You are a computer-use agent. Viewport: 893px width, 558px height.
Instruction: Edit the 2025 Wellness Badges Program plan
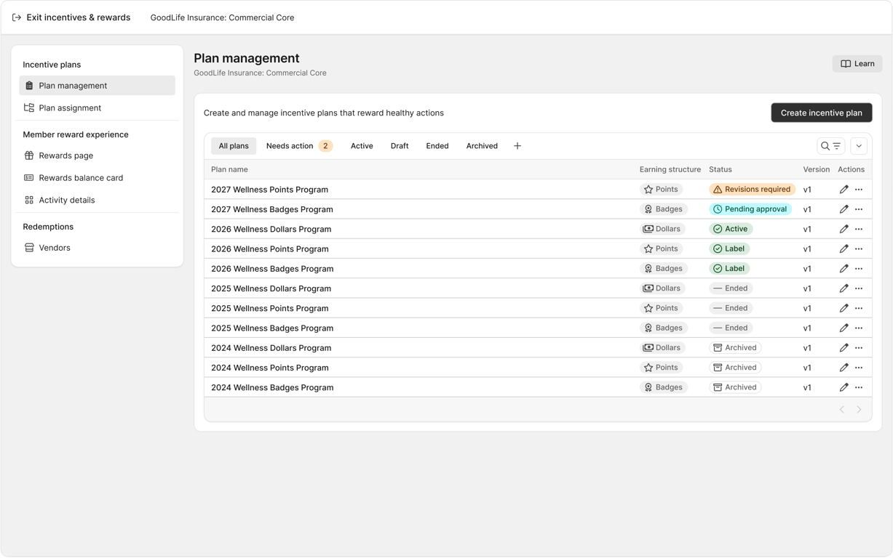[844, 328]
